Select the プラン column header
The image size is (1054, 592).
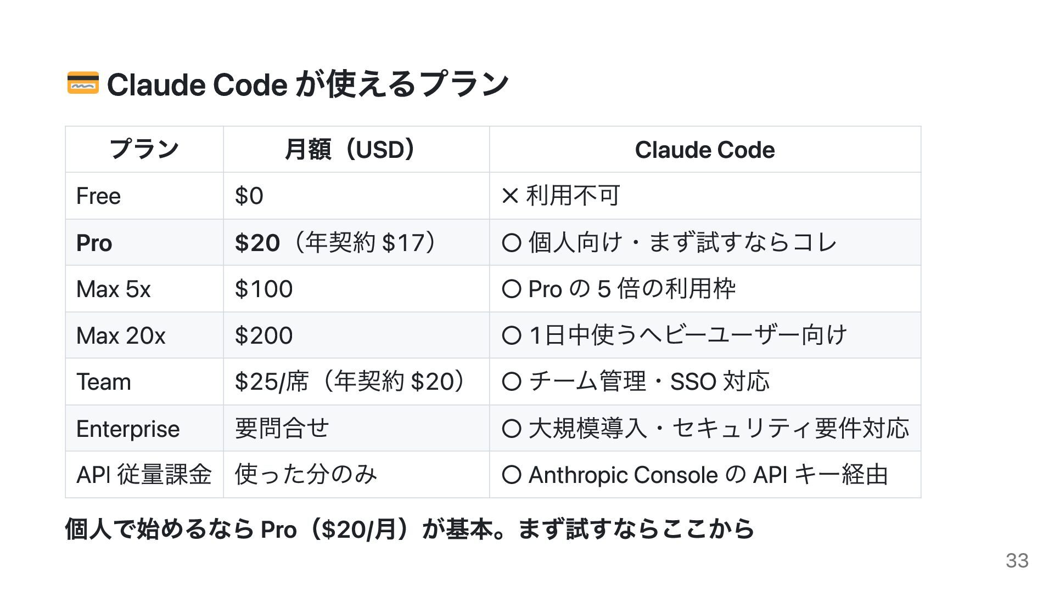tap(144, 150)
